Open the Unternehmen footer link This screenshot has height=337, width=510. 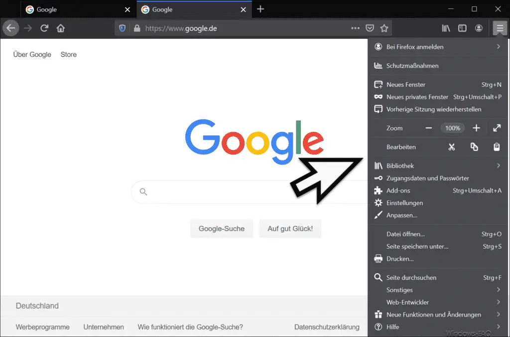[104, 327]
